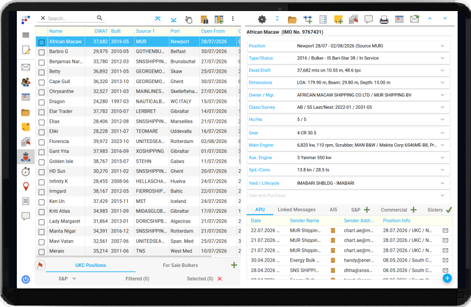This screenshot has height=307, width=471.
Task: Open the contacts people sidebar icon
Action: click(26, 82)
